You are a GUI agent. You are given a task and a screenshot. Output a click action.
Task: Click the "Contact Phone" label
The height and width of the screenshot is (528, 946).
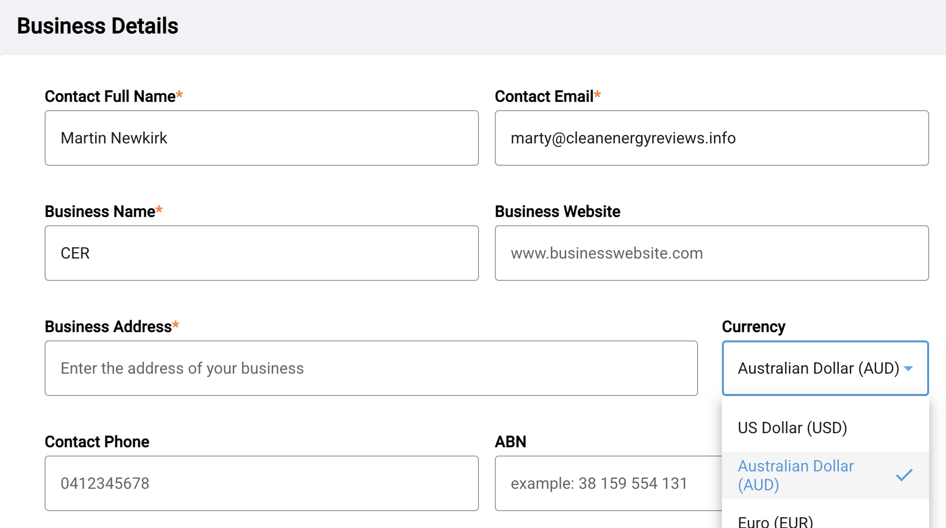coord(97,442)
